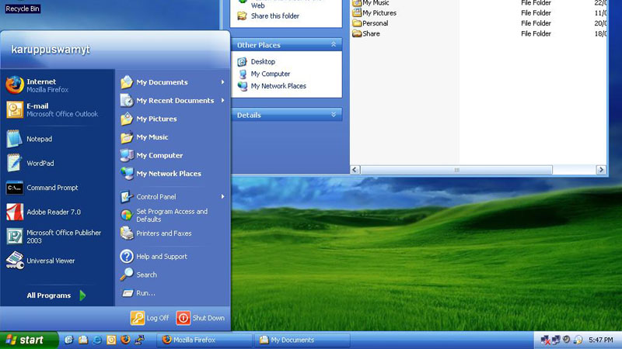Click the horizontal scrollbar right arrow
622x349 pixels.
pos(601,170)
